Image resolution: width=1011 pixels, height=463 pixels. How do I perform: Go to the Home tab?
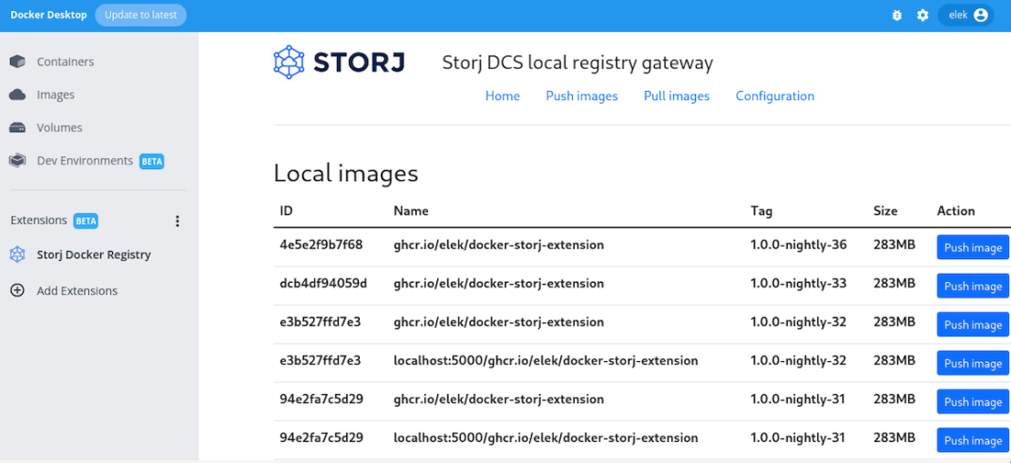502,96
